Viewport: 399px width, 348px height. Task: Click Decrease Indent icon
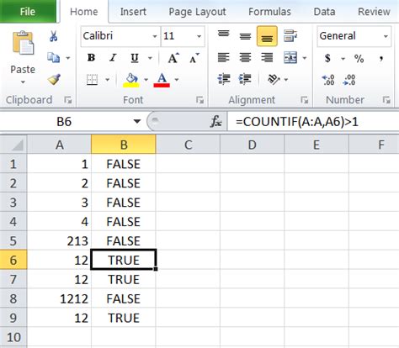[224, 79]
